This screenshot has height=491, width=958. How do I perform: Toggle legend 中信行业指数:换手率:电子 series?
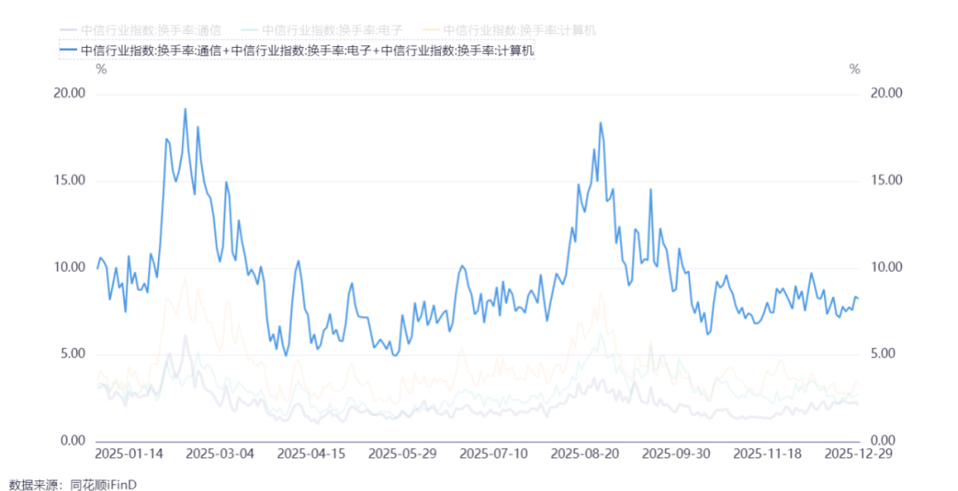321,30
